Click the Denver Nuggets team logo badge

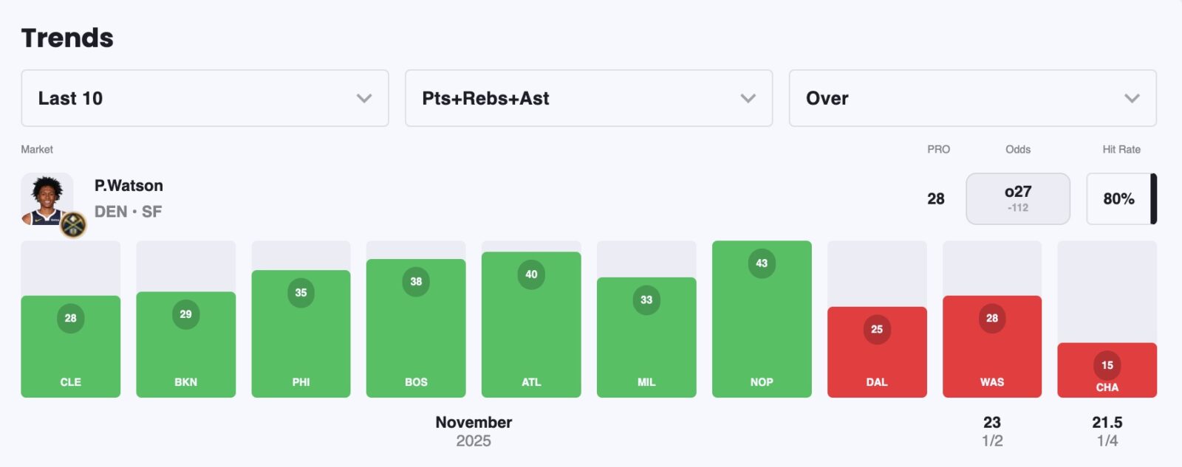click(x=73, y=224)
